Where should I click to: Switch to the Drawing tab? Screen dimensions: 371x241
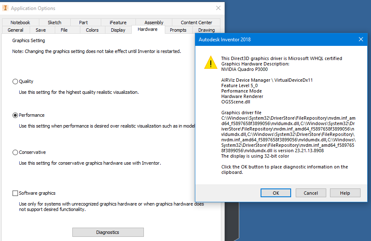(x=207, y=30)
